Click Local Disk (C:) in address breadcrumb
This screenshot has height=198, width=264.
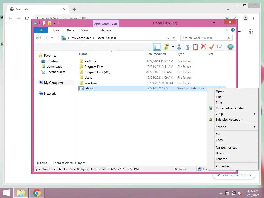coord(106,38)
